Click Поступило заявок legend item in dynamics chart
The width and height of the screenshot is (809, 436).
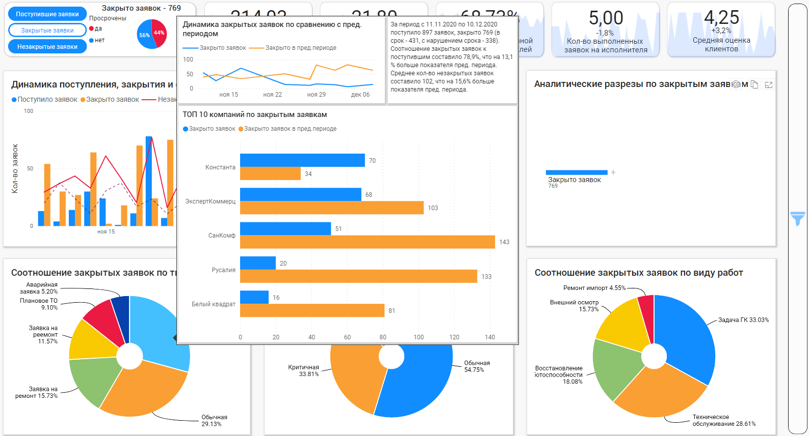[44, 99]
